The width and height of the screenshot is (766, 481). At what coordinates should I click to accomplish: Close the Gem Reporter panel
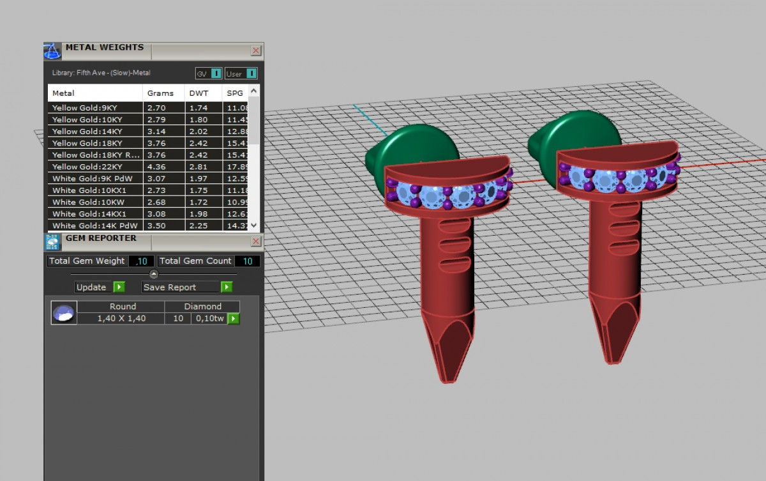256,241
